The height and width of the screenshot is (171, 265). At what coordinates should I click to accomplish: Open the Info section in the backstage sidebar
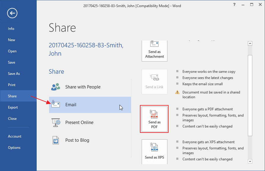(x=11, y=29)
